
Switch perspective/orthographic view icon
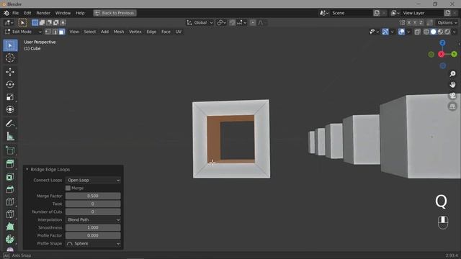coord(452,106)
